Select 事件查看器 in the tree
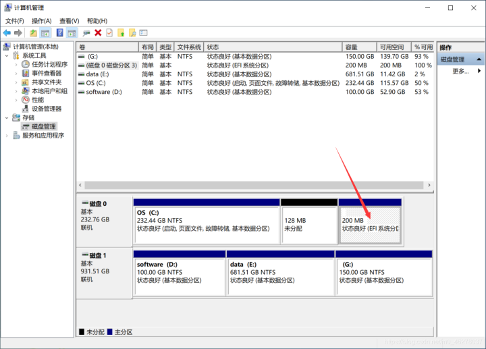The height and width of the screenshot is (349, 486). tap(47, 73)
